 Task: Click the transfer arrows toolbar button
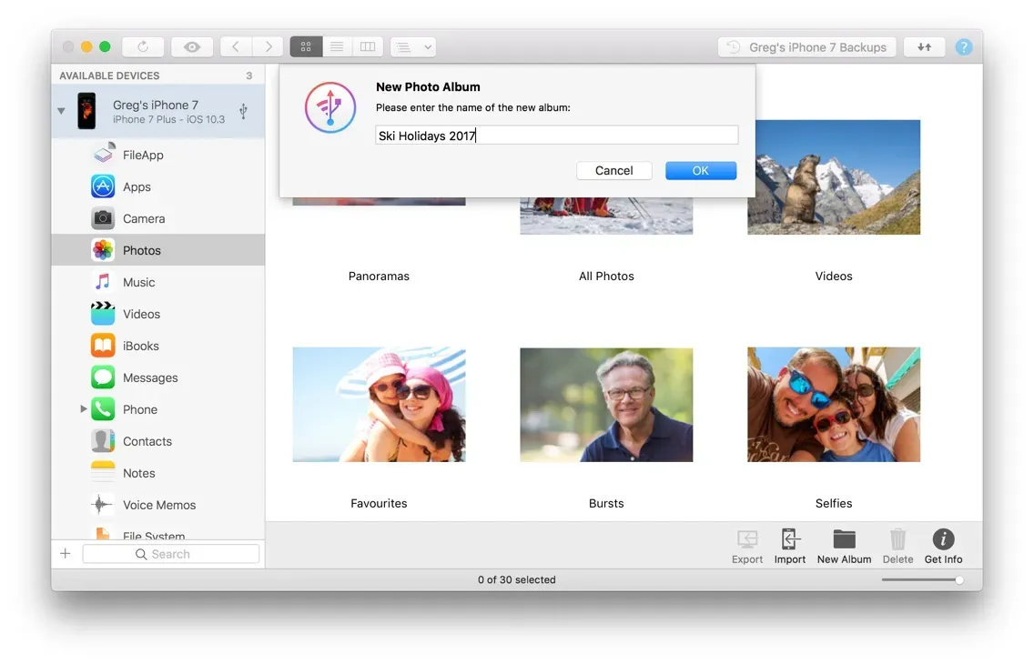point(924,47)
